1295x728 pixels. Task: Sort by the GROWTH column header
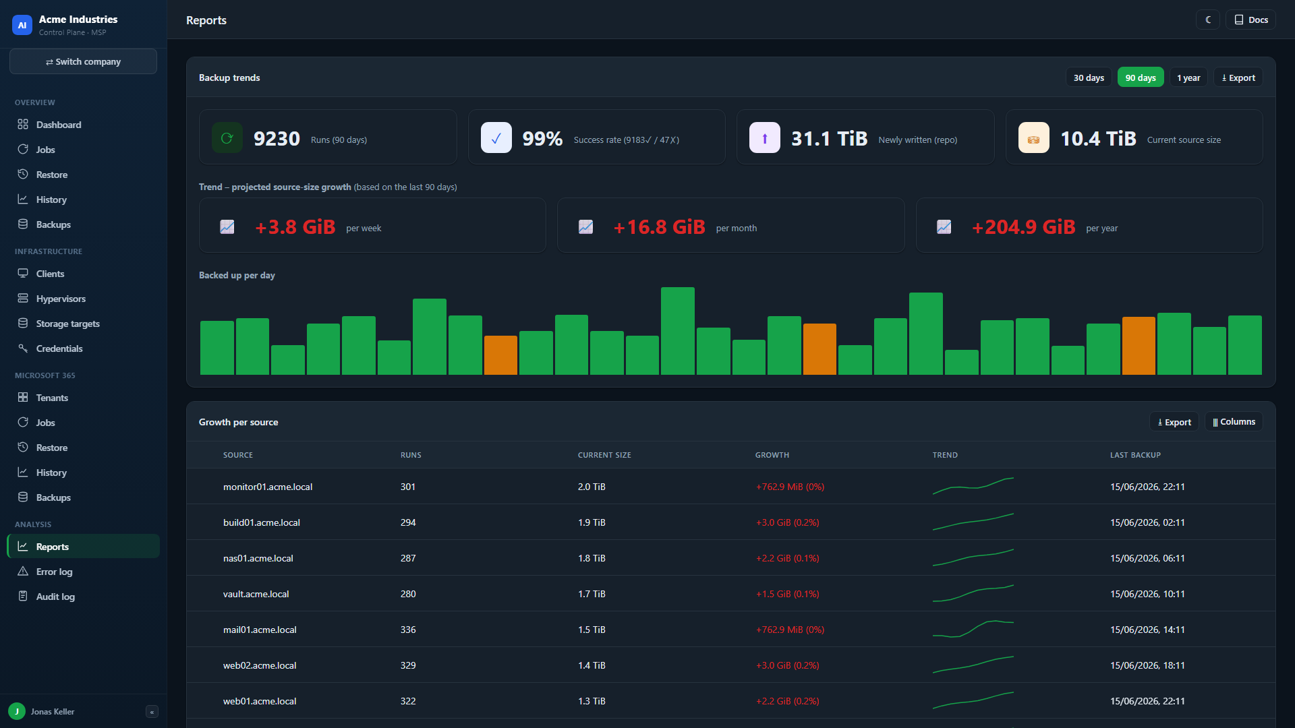click(x=772, y=455)
